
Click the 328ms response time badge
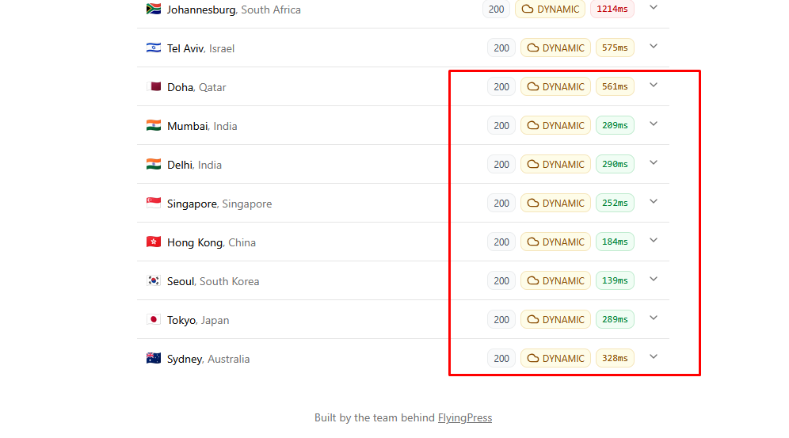point(615,358)
